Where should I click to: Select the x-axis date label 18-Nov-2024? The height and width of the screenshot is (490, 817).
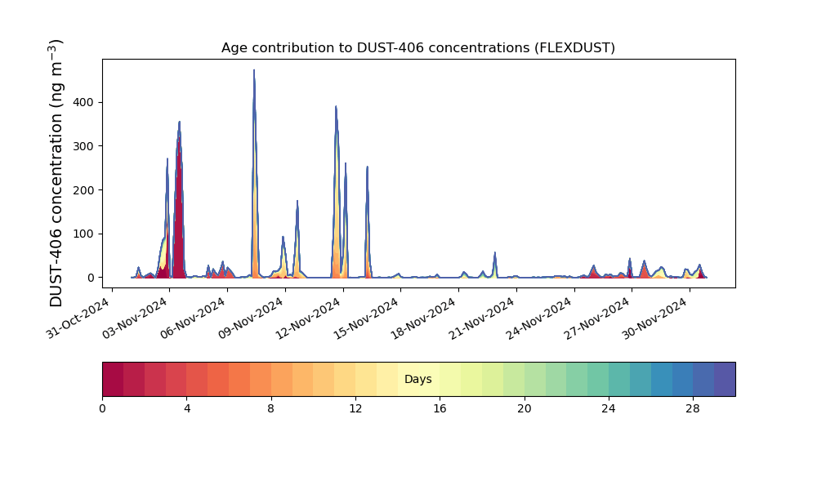click(x=425, y=318)
